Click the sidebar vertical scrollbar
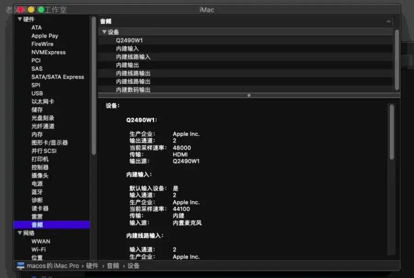Image resolution: width=414 pixels, height=278 pixels. (x=94, y=86)
